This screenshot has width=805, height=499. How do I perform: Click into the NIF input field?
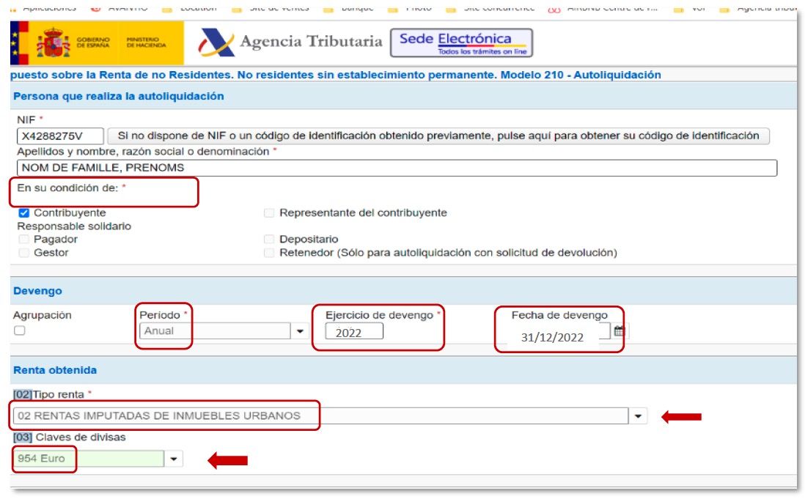click(x=60, y=136)
